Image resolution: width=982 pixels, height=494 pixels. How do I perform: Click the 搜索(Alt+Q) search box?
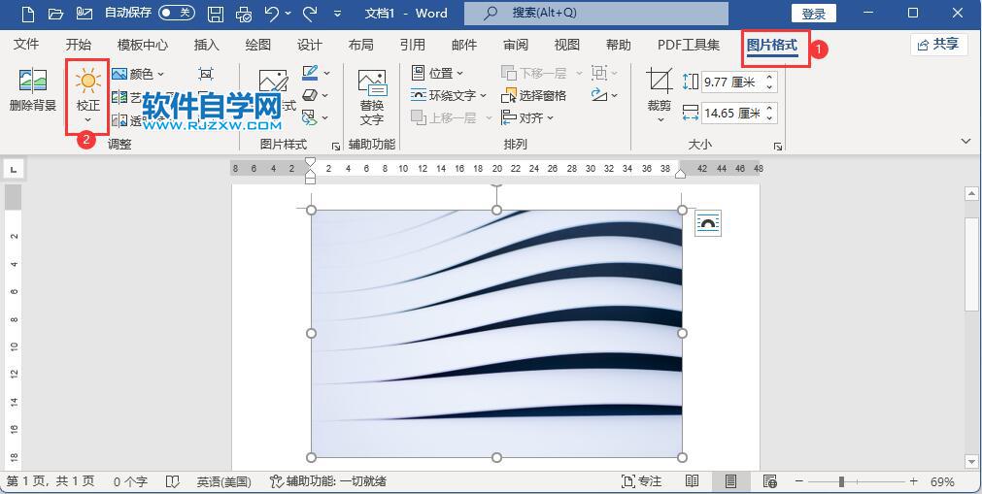pyautogui.click(x=596, y=14)
